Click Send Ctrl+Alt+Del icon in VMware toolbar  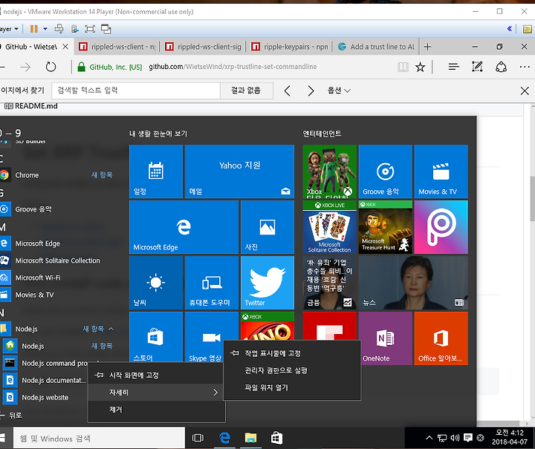click(59, 29)
